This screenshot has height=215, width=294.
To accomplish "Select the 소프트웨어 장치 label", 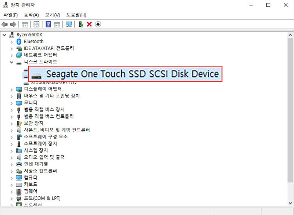I will pos(40,143).
